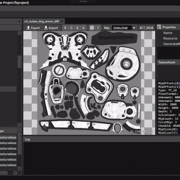Click the PixelFormat info line
Viewport: 180px width, 180px height.
point(168,94)
